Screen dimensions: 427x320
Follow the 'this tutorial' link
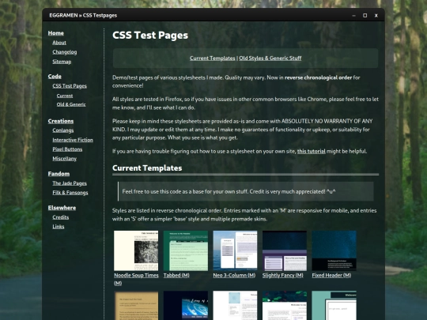[312, 151]
